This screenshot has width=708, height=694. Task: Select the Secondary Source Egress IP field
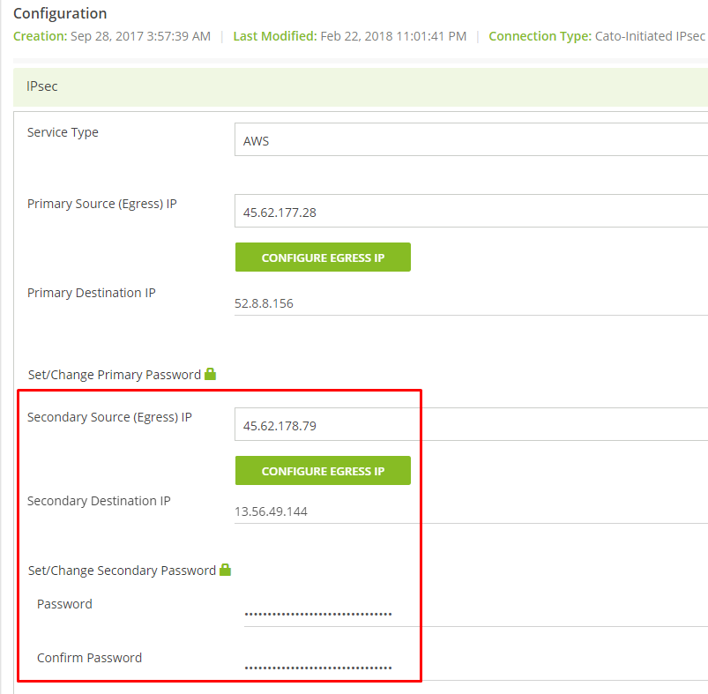(471, 425)
